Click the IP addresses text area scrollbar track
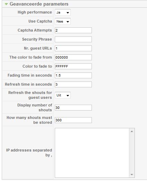This screenshot has height=182, width=147. (x=132, y=153)
